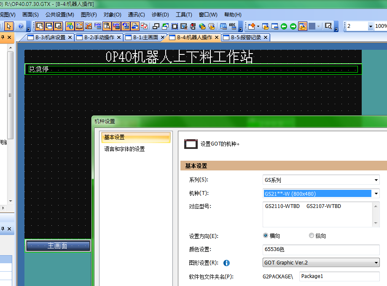The width and height of the screenshot is (387, 286).
Task: Open the GOT Graphic Ver.2 dropdown
Action: coord(376,263)
